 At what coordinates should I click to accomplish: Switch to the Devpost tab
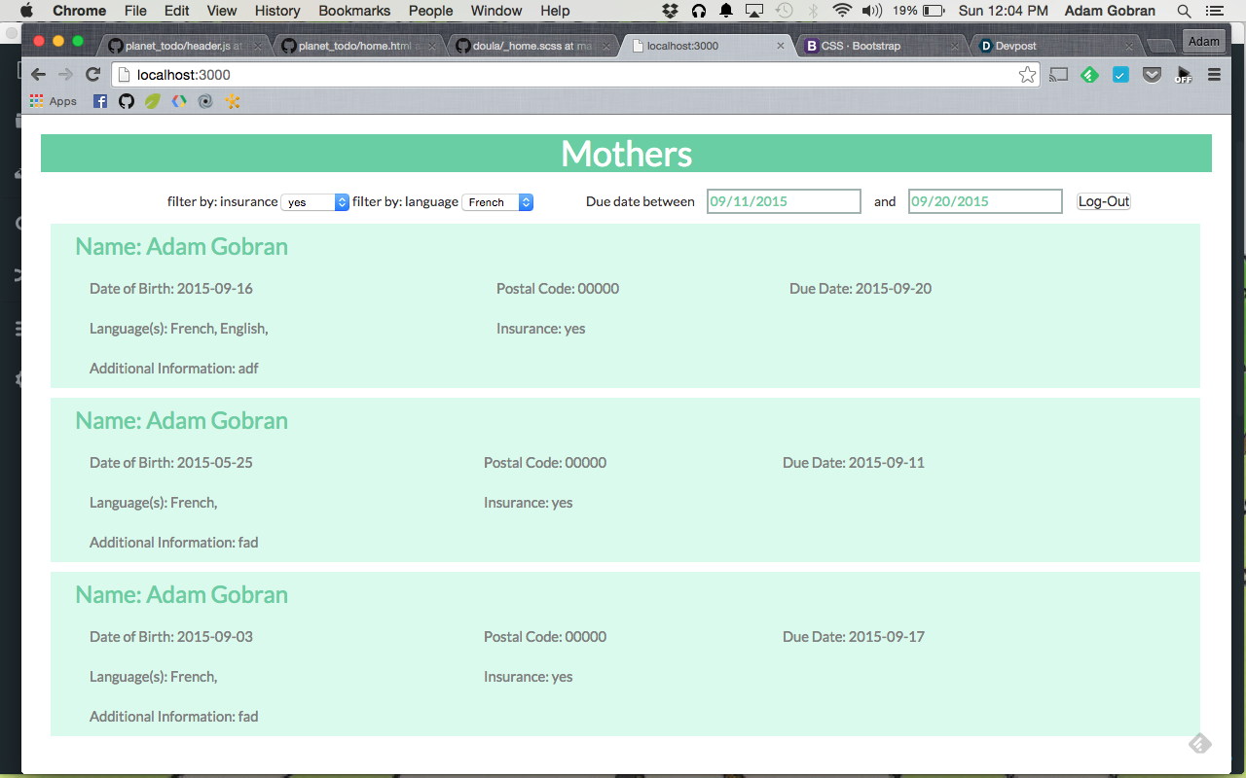tap(1055, 46)
